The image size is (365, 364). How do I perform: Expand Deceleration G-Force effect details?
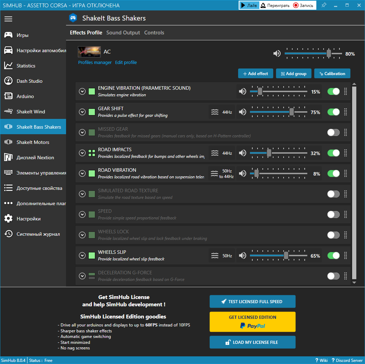(82, 276)
